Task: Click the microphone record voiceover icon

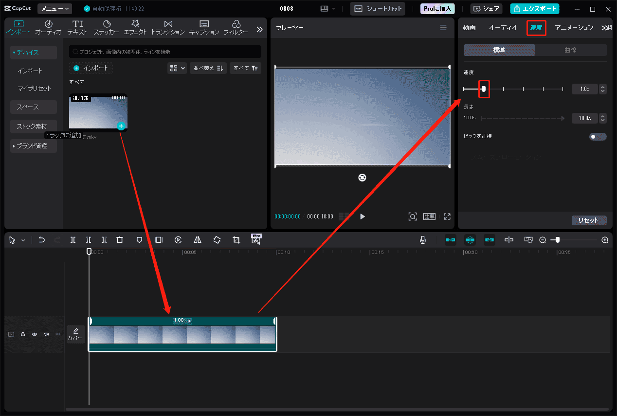Action: click(423, 240)
